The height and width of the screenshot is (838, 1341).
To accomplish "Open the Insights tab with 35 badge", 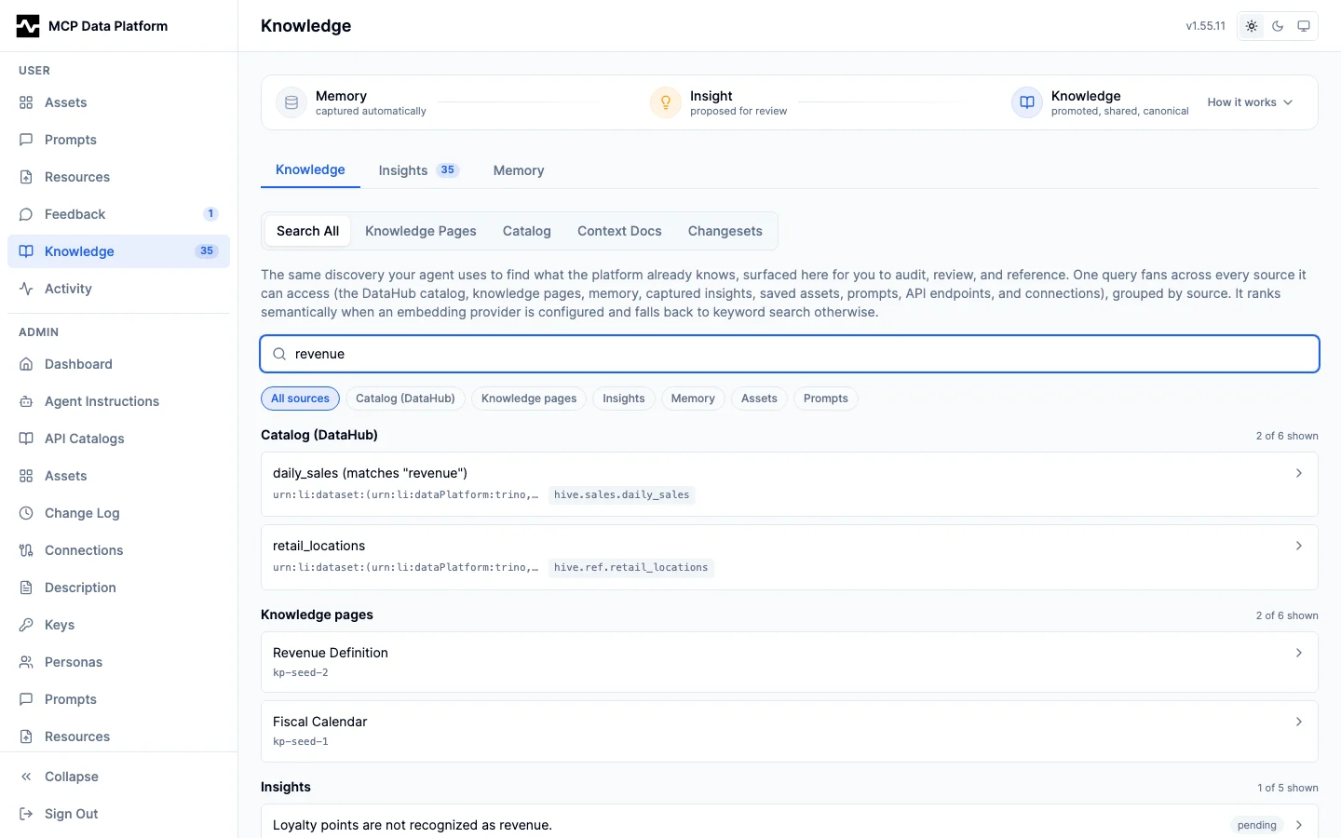I will click(419, 170).
